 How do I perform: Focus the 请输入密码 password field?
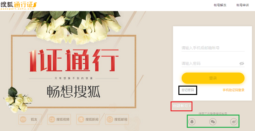[210, 63]
